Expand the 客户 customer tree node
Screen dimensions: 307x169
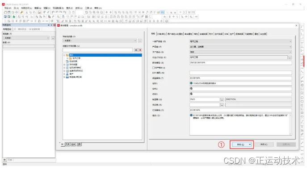click(64, 74)
